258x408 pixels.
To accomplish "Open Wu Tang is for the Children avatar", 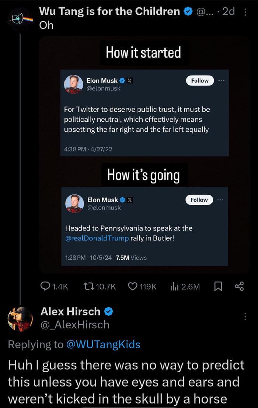I will pos(21,19).
